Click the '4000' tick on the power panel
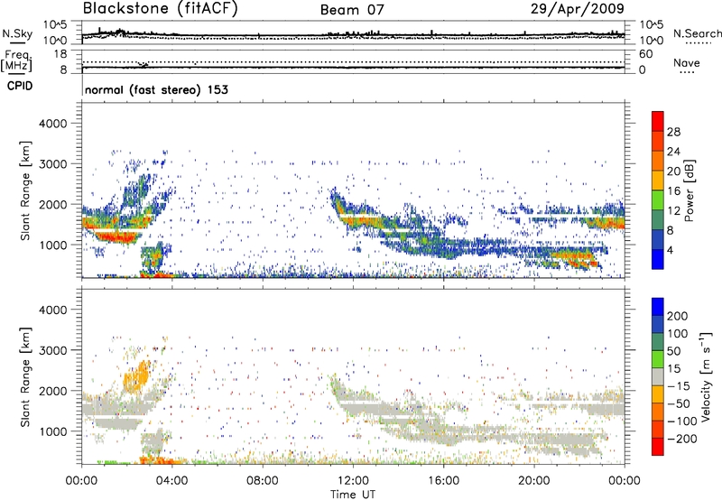The image size is (722, 500). coord(52,124)
